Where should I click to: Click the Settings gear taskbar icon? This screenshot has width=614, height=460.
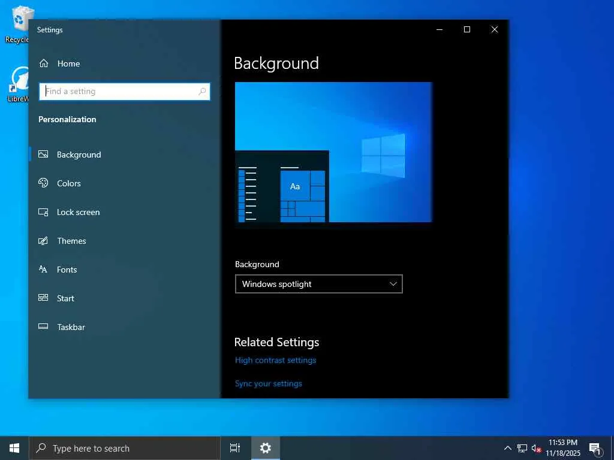266,448
